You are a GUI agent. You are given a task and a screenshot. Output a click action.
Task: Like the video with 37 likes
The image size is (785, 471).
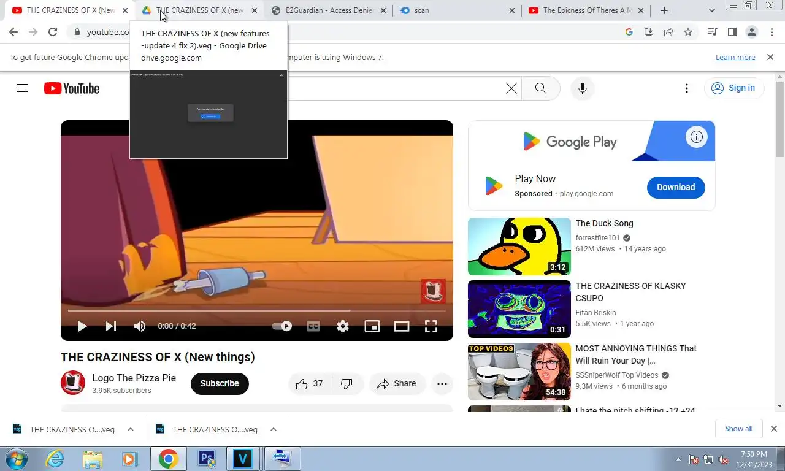(x=310, y=384)
